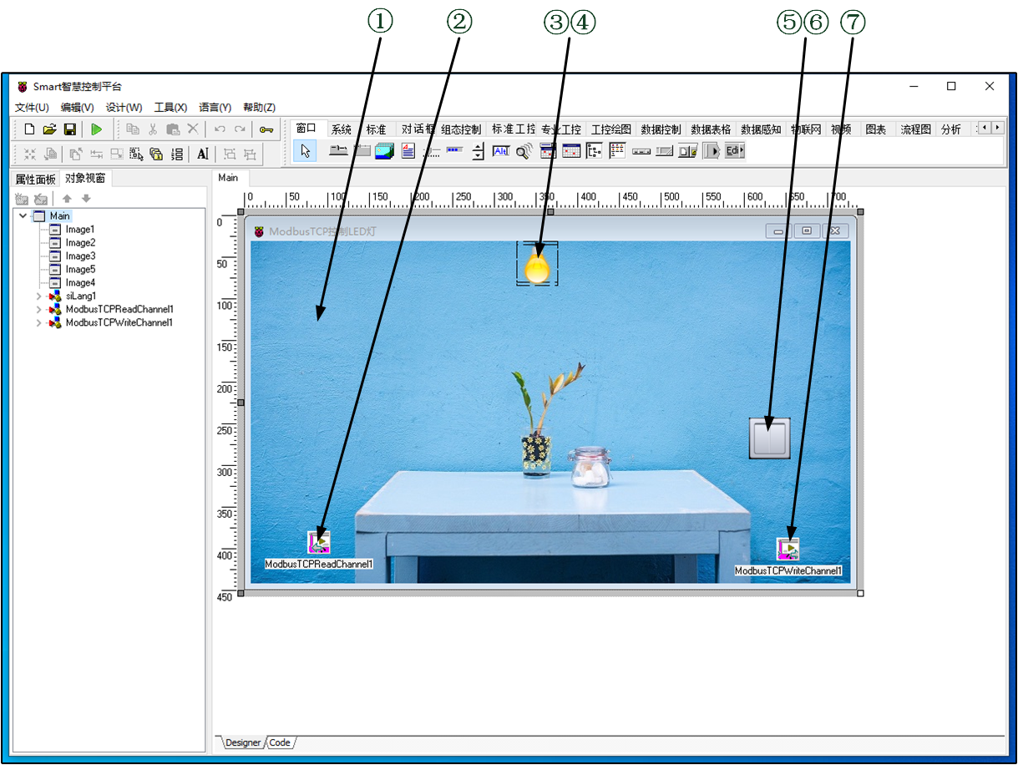Expand the ModbusTCPWriteChannel1 tree node

(38, 322)
